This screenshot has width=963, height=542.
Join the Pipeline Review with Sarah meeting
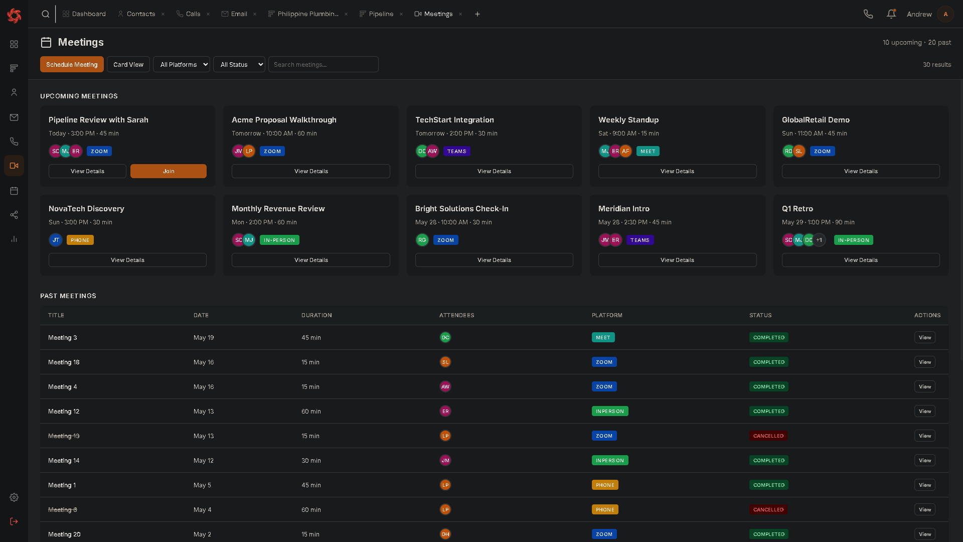(169, 171)
